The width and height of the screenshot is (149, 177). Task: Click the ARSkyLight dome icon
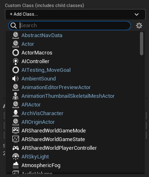pos(16,157)
